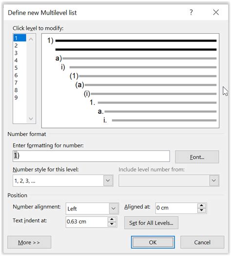The image size is (231, 256).
Task: Open the help question mark icon
Action: coord(191,12)
